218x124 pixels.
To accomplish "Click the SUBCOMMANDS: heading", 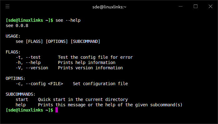I will [21, 94].
